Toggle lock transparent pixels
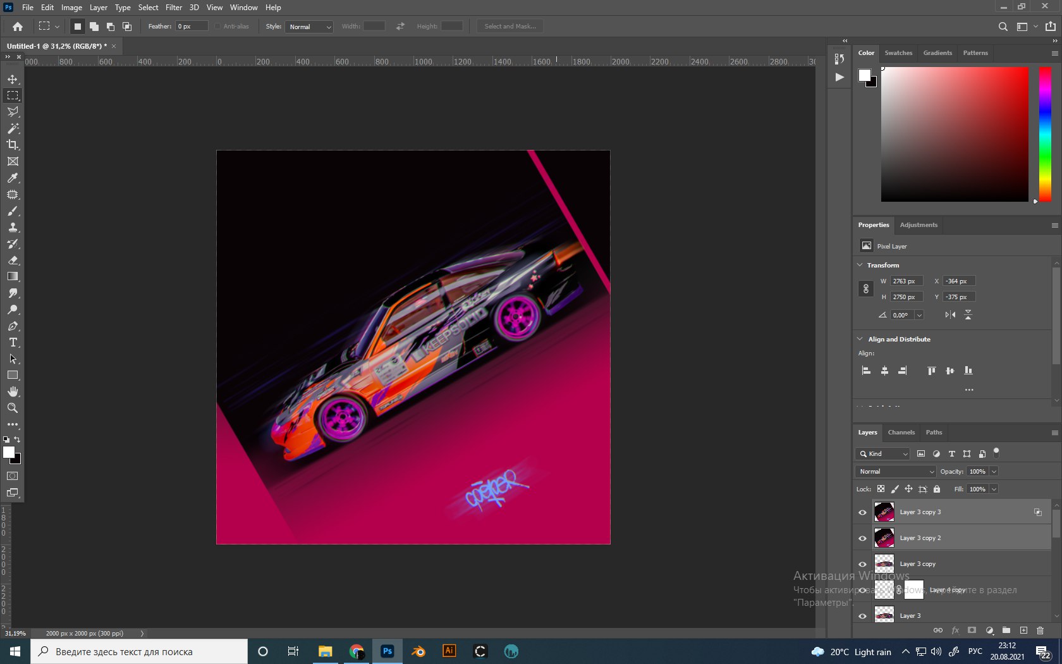The height and width of the screenshot is (664, 1062). (x=881, y=489)
